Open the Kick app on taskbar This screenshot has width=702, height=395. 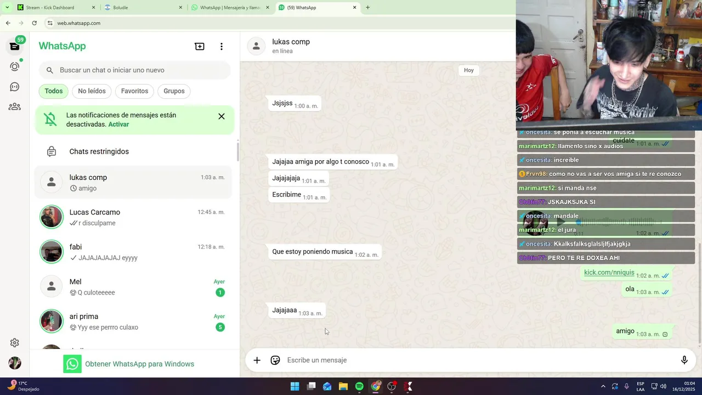click(407, 386)
